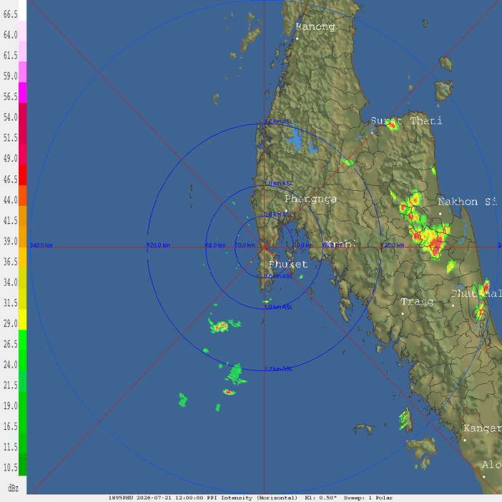This screenshot has height=502, width=502.
Task: Click PPI Intensity (Horizontal) footer text
Action: tap(252, 498)
